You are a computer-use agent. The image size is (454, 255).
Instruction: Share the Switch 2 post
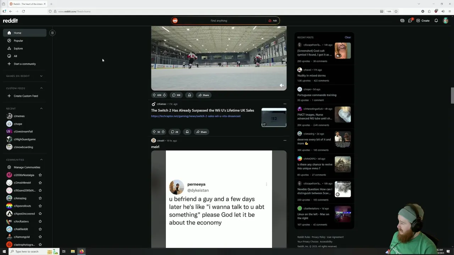tap(201, 132)
